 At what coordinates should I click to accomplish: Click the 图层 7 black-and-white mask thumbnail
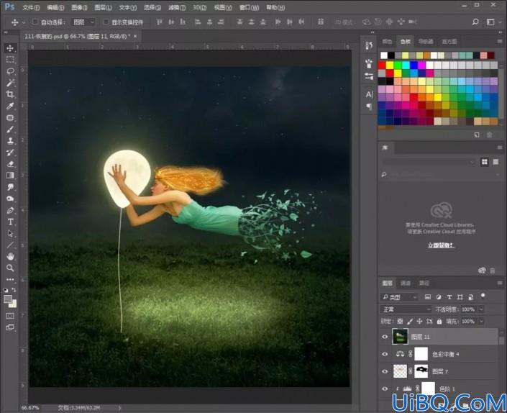tap(421, 371)
